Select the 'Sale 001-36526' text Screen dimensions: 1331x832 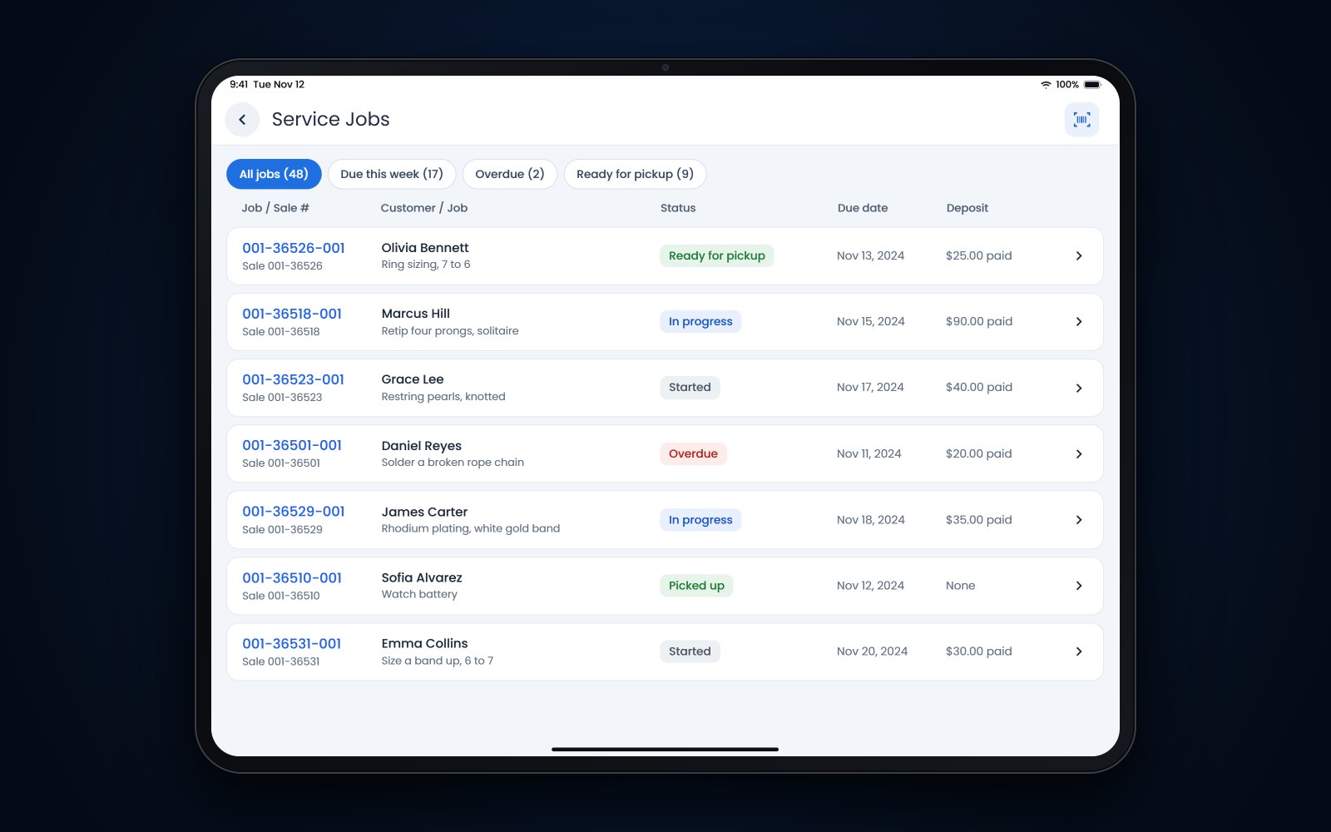(x=282, y=266)
